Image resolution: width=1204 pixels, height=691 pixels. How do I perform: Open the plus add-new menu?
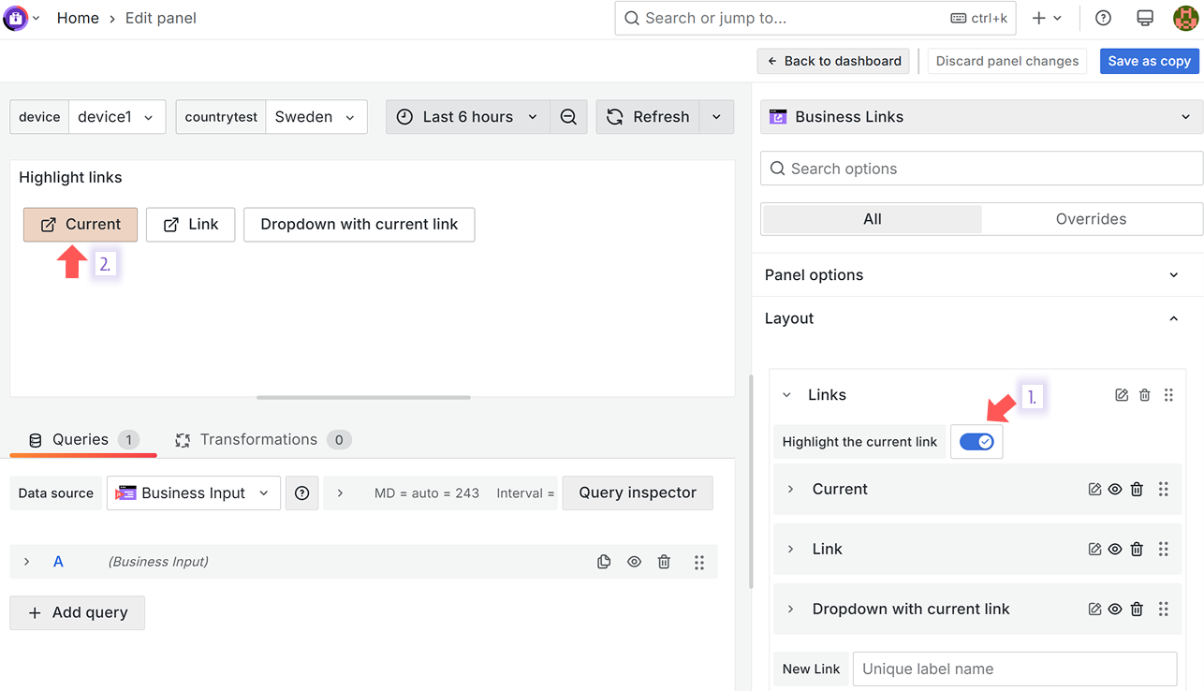(x=1047, y=18)
